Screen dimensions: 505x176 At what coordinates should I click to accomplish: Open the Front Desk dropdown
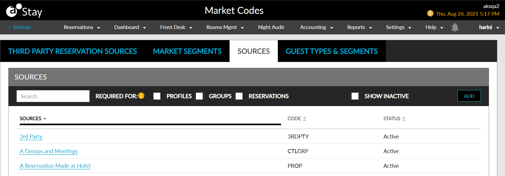[176, 27]
